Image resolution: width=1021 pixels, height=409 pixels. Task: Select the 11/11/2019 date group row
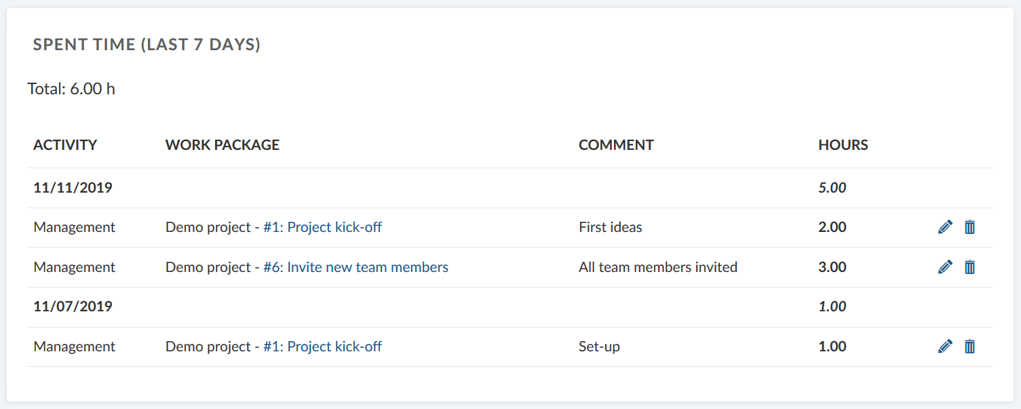(x=73, y=188)
